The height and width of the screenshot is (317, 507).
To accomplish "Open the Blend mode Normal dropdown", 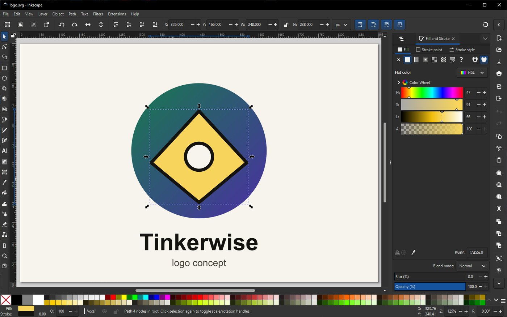I will (472, 266).
